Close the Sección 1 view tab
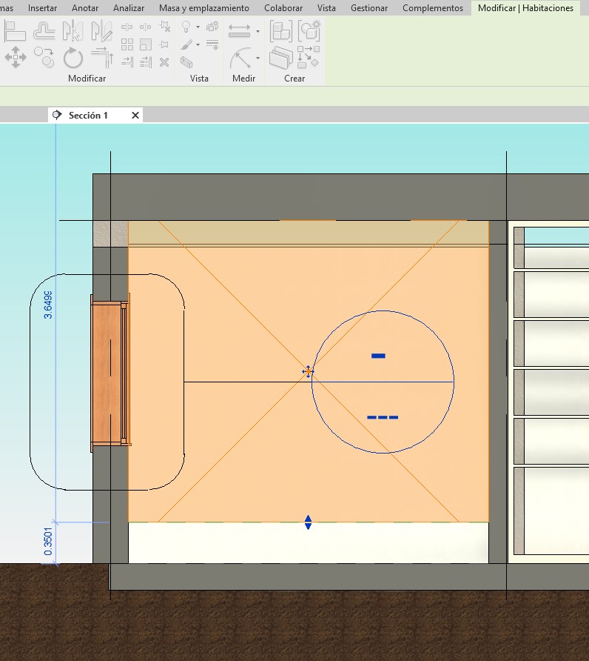Viewport: 589px width, 661px height. click(x=135, y=116)
